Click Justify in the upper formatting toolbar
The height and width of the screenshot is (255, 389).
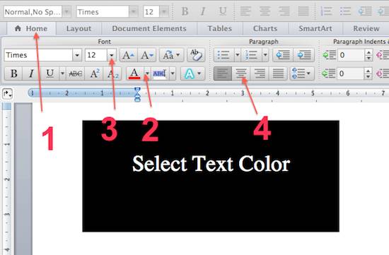pos(303,11)
